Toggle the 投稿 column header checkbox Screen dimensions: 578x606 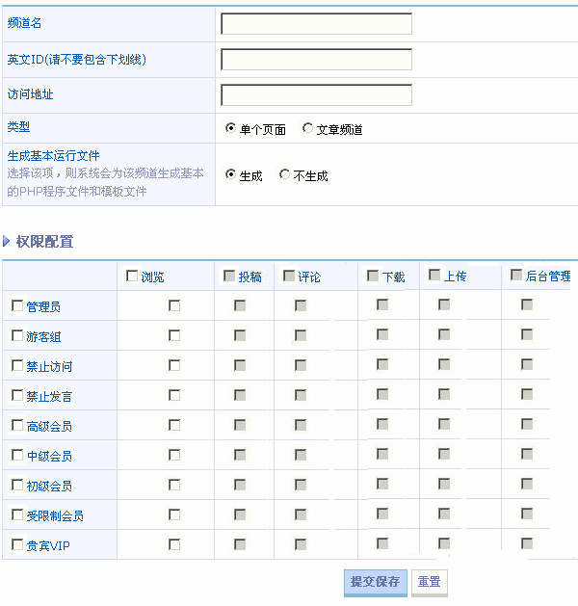pos(229,276)
